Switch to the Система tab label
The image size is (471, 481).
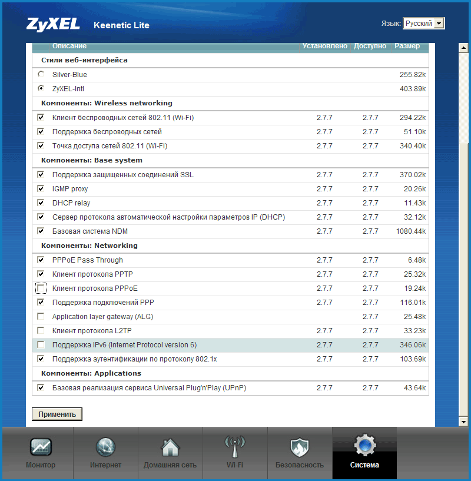[x=364, y=465]
